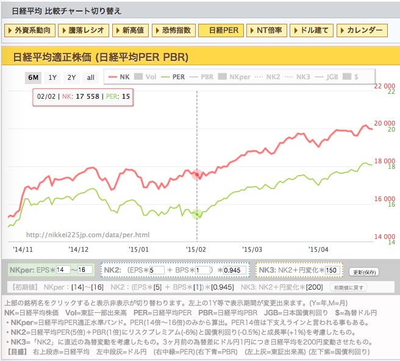Set chart period to 1Y

tap(52, 77)
